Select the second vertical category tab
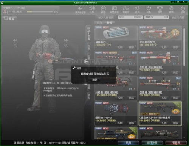 (89, 48)
